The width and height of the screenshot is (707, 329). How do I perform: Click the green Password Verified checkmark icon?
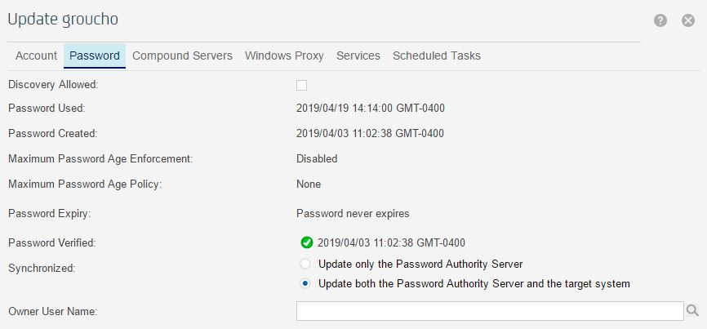tap(307, 242)
